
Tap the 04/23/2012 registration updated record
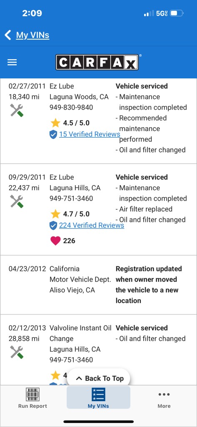98,285
